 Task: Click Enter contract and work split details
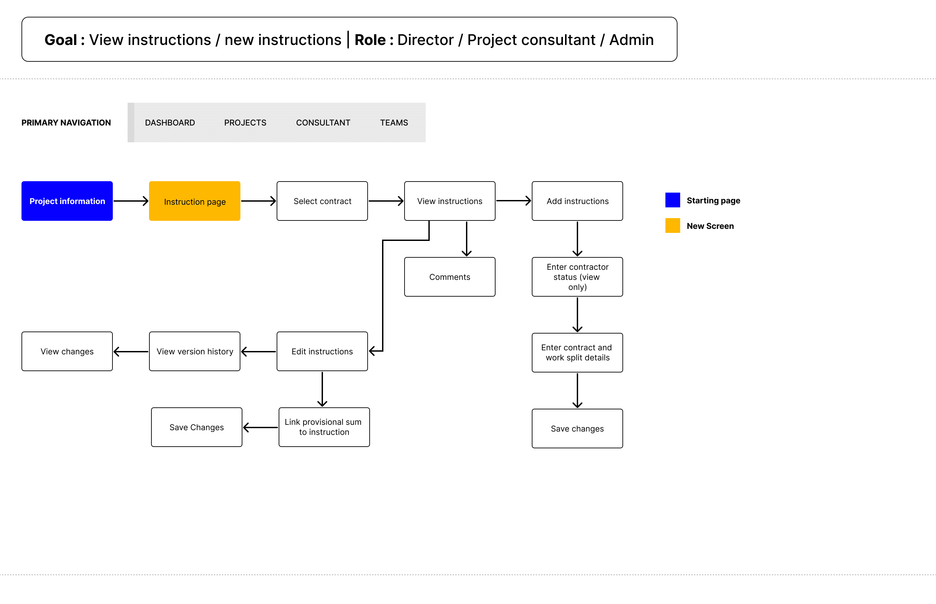577,353
